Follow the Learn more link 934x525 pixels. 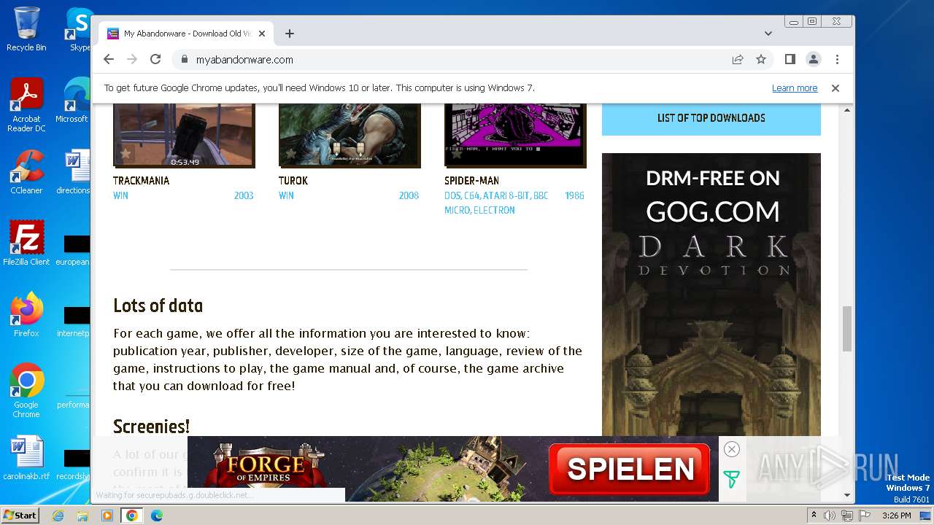tap(795, 88)
